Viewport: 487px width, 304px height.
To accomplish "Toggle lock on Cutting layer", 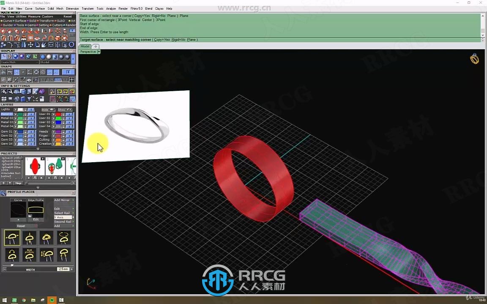I will pyautogui.click(x=64, y=140).
